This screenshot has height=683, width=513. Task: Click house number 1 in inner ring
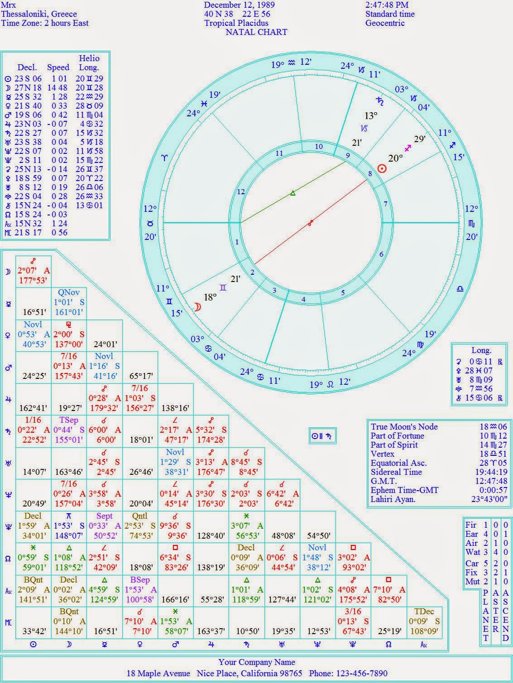pyautogui.click(x=237, y=243)
